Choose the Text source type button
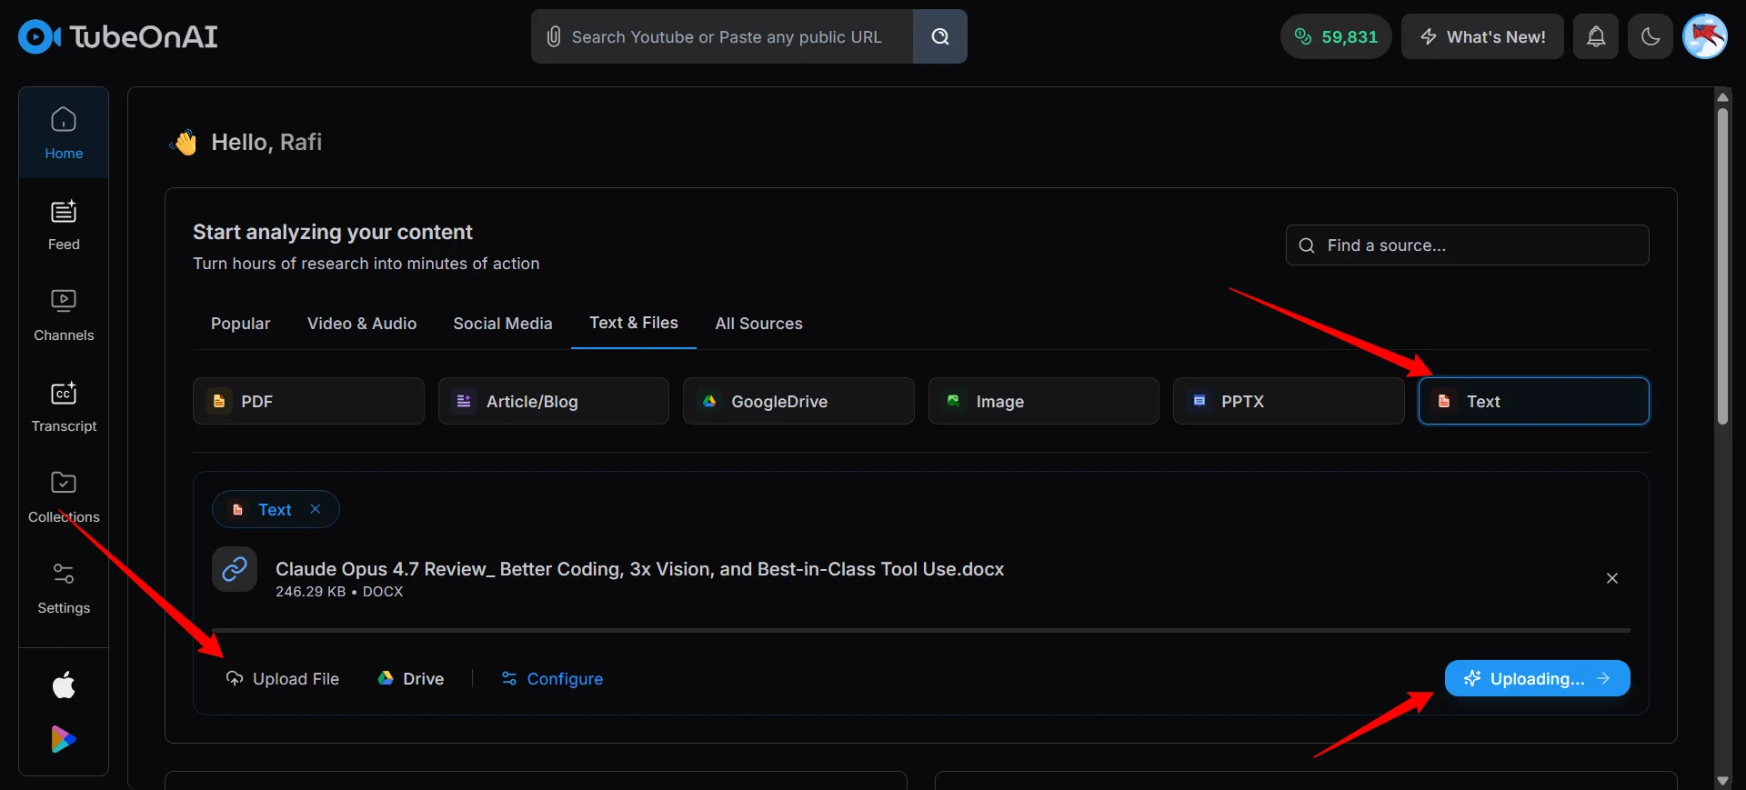 point(1533,401)
